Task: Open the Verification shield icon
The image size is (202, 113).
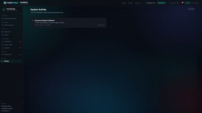Action: pyautogui.click(x=2, y=42)
